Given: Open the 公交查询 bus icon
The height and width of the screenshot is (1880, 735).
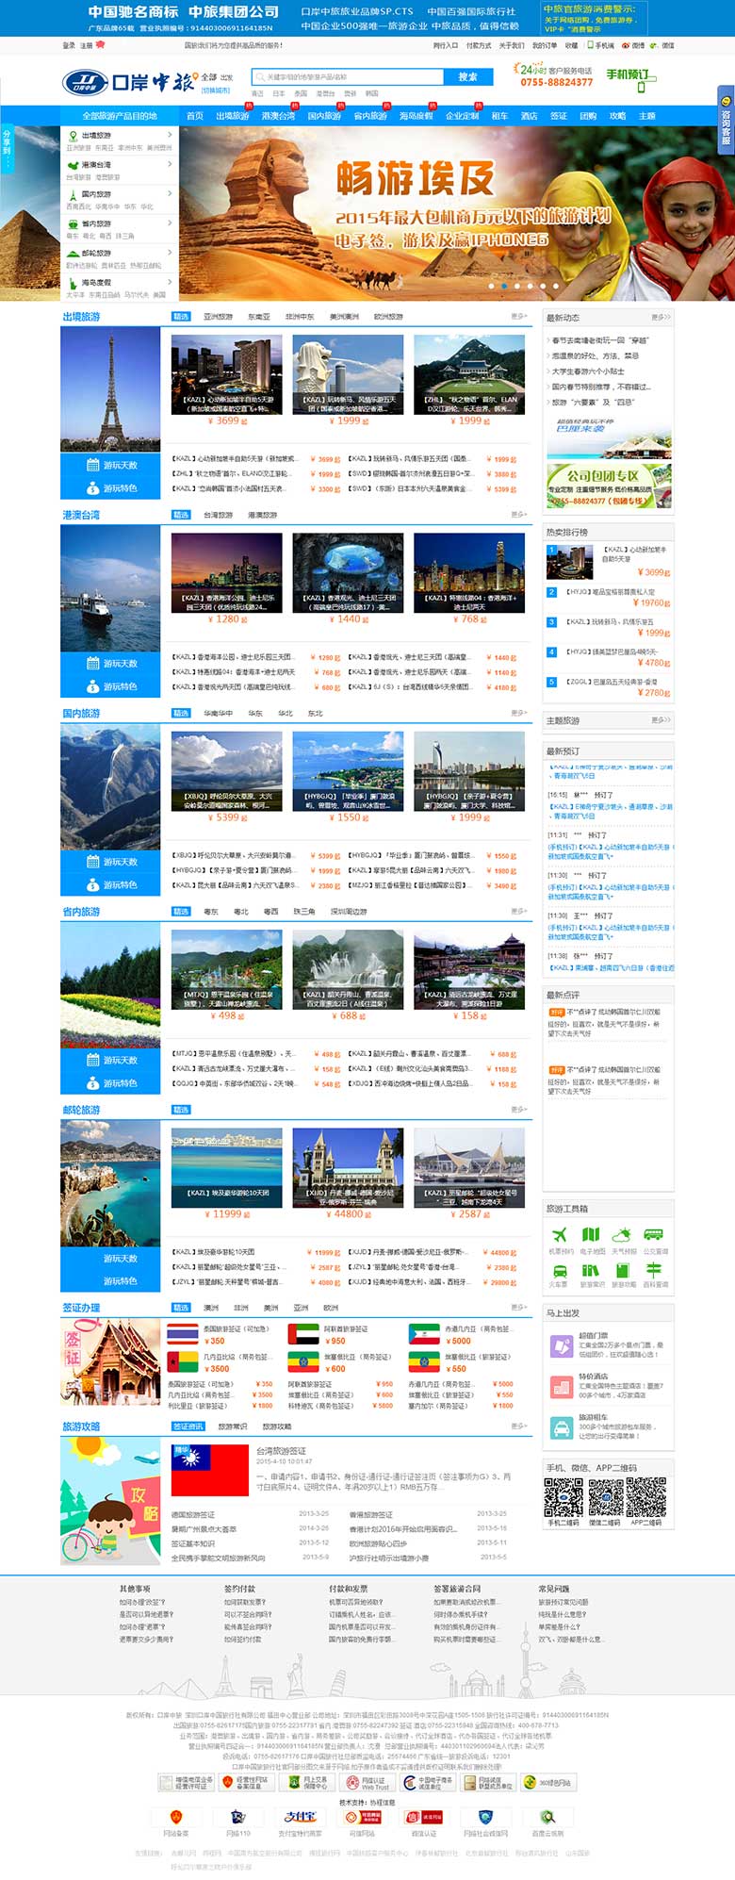Looking at the screenshot, I should point(653,1235).
